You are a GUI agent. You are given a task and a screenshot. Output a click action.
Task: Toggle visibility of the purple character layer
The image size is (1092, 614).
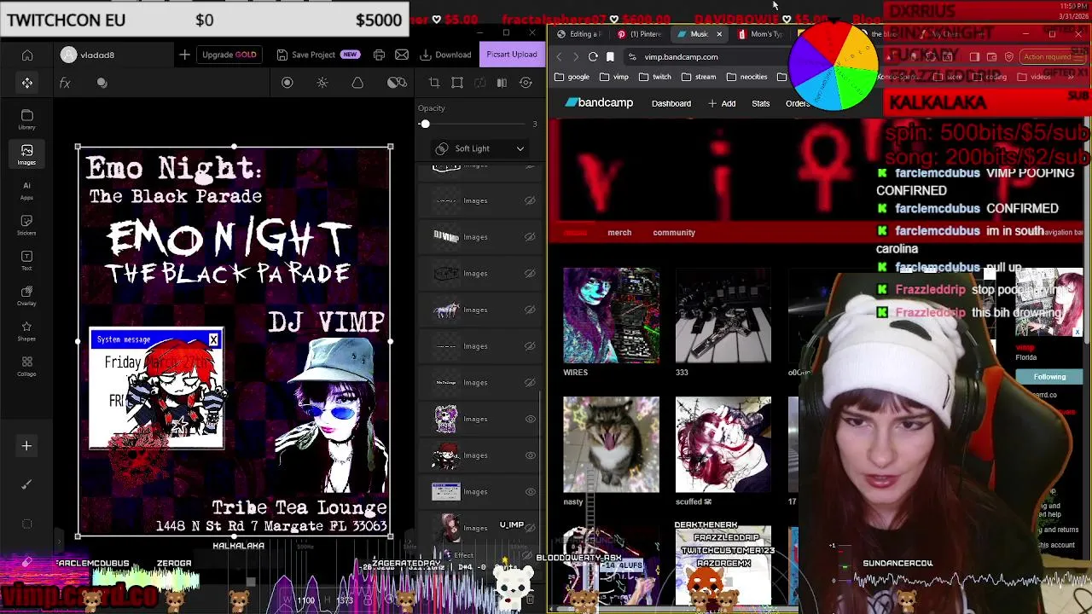(x=530, y=419)
